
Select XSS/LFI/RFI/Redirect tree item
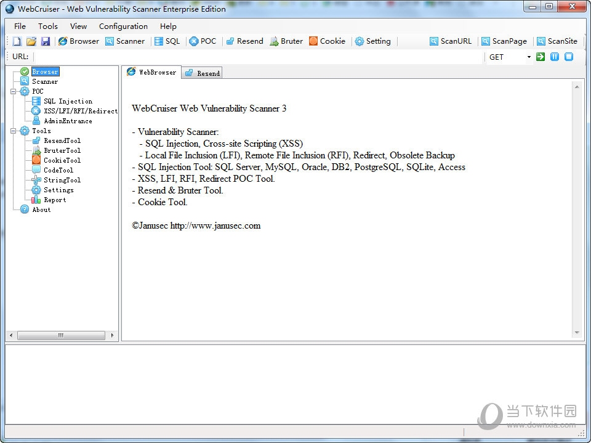(81, 111)
